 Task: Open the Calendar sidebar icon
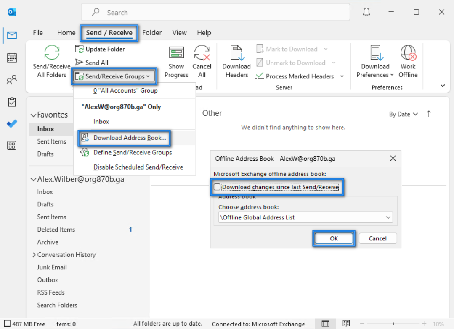point(12,58)
